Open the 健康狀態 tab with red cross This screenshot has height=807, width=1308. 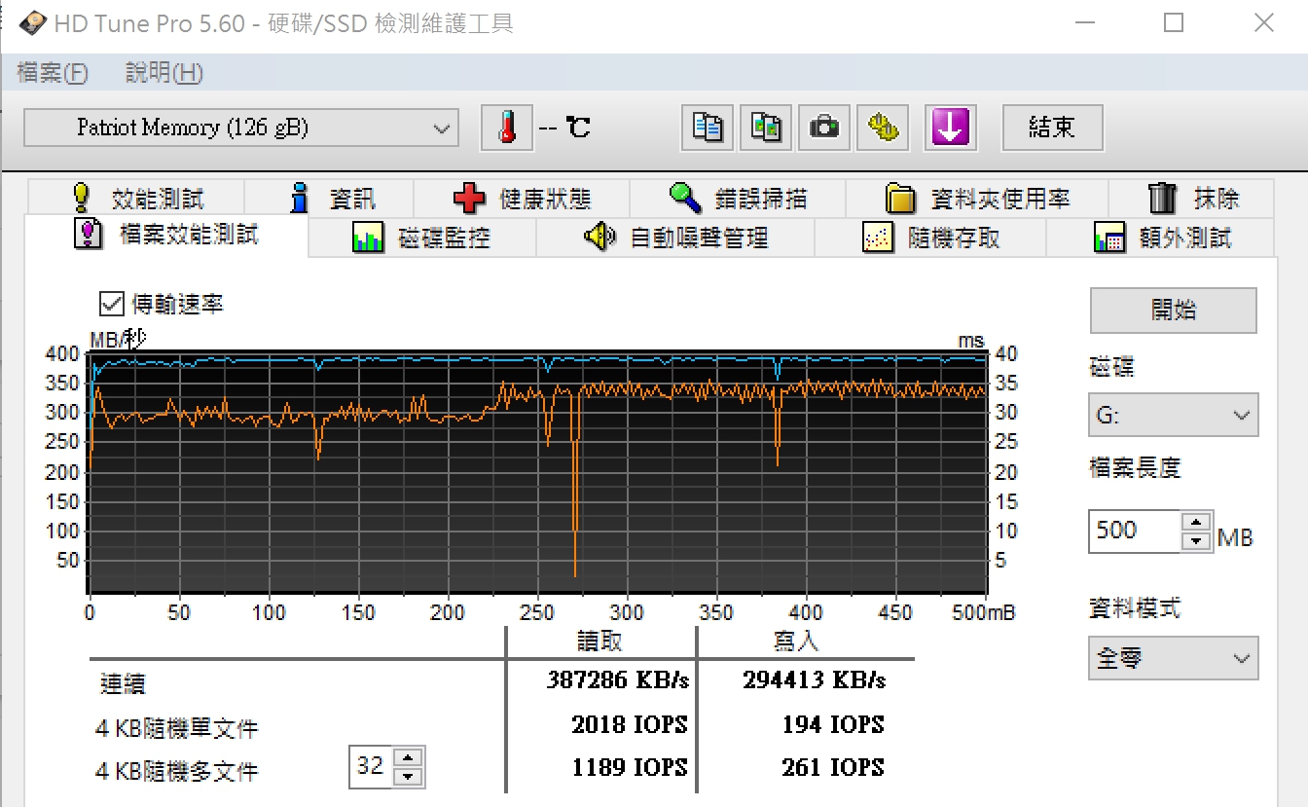coord(522,199)
